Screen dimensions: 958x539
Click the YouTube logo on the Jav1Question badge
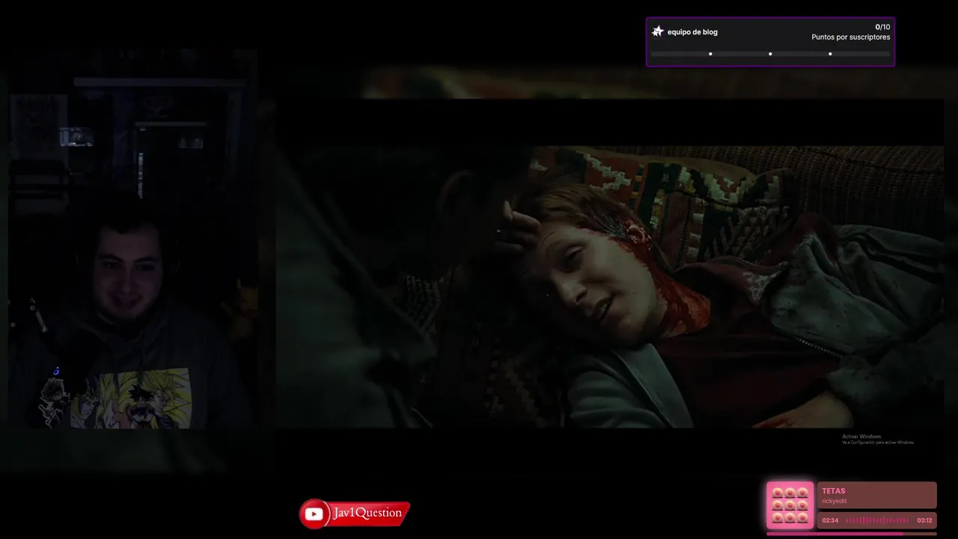click(x=314, y=514)
